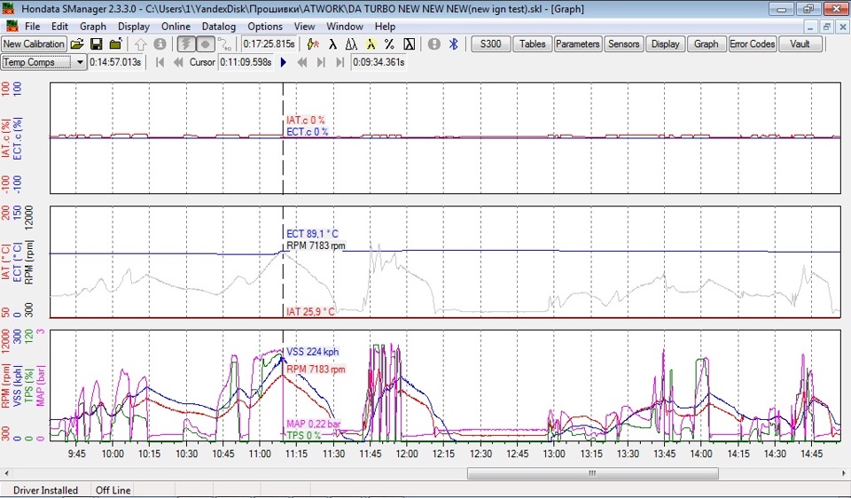This screenshot has height=498, width=851.
Task: Click the IAT 25,9 °C graph label
Action: coord(310,311)
